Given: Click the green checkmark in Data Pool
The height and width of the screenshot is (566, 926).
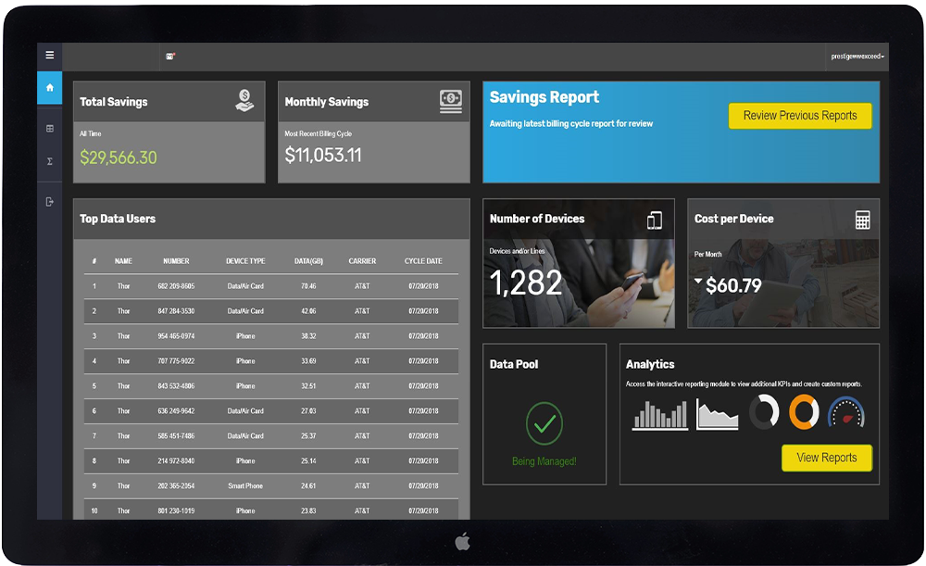Looking at the screenshot, I should click(x=544, y=421).
